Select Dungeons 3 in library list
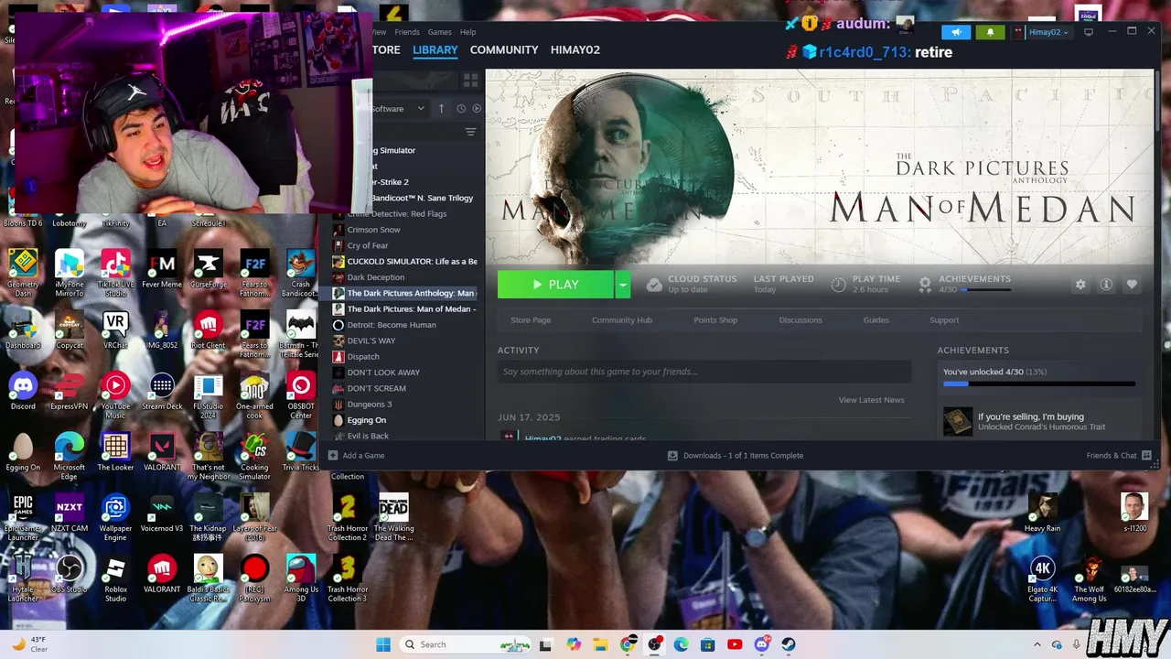Screen dimensions: 1171x659 pos(370,404)
